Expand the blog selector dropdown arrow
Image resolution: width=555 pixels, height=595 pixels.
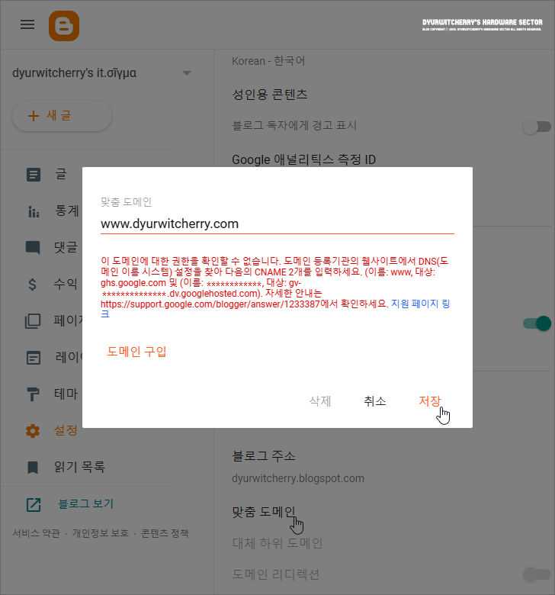coord(187,73)
